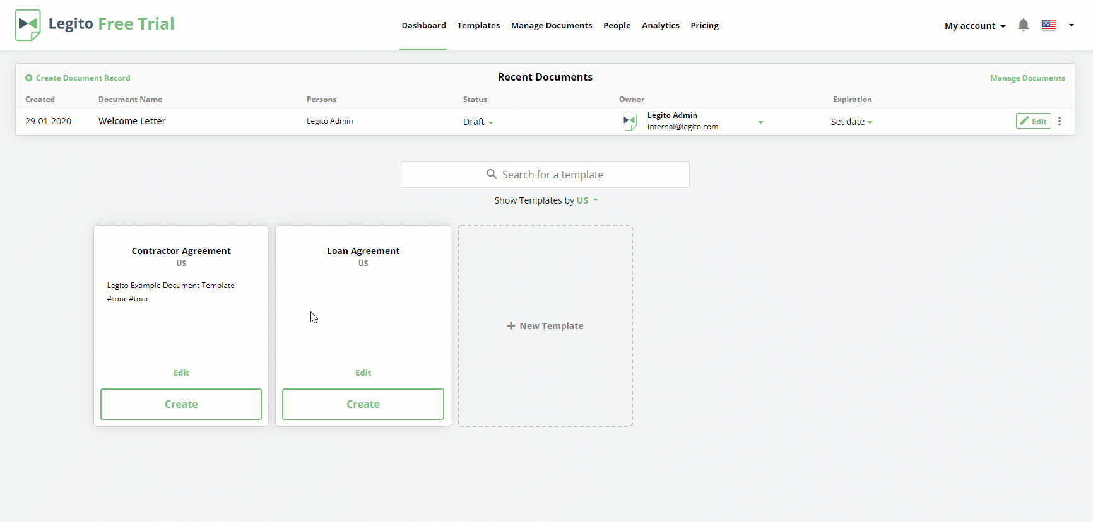This screenshot has height=522, width=1093.
Task: Click the magnifier icon in template search
Action: click(x=492, y=174)
